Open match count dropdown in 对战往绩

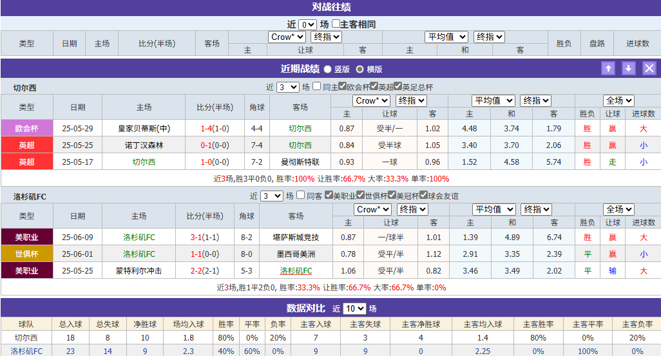307,24
